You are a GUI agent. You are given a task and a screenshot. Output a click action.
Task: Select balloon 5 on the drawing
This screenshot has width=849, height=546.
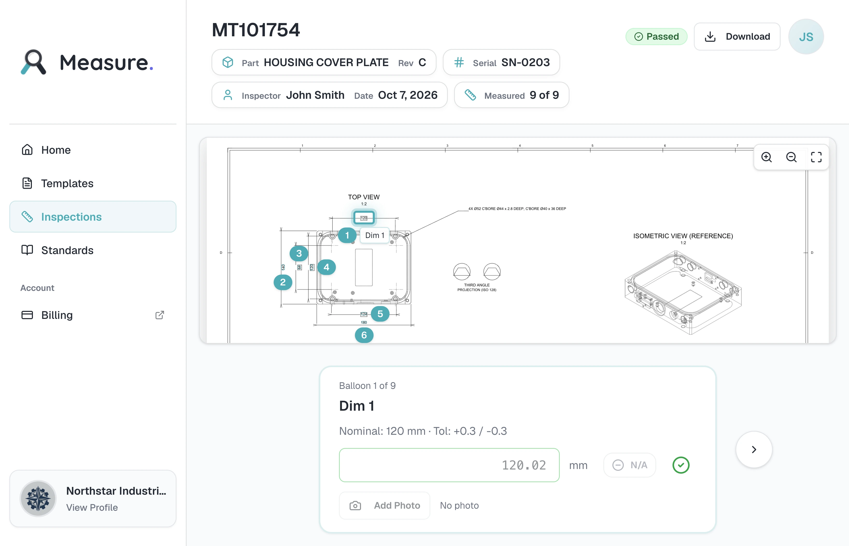point(380,314)
